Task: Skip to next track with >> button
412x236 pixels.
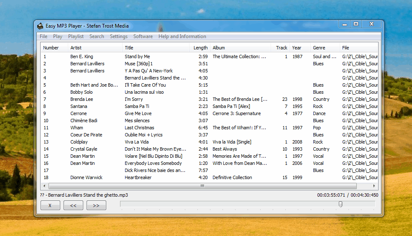Action: tap(96, 205)
